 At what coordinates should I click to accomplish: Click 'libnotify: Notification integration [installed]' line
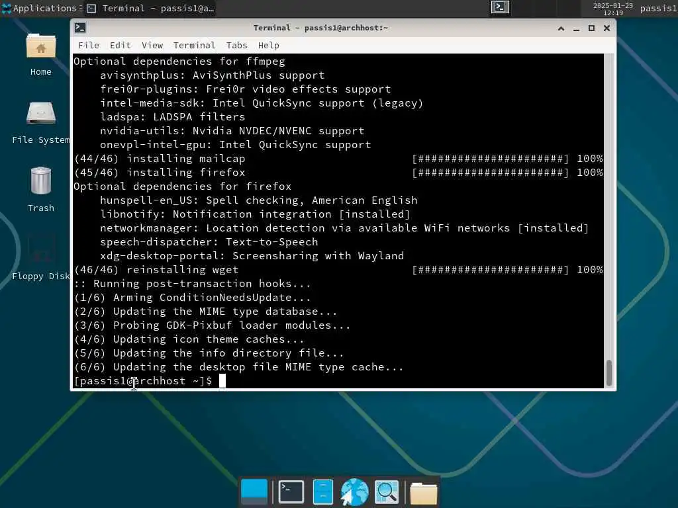[x=255, y=214]
